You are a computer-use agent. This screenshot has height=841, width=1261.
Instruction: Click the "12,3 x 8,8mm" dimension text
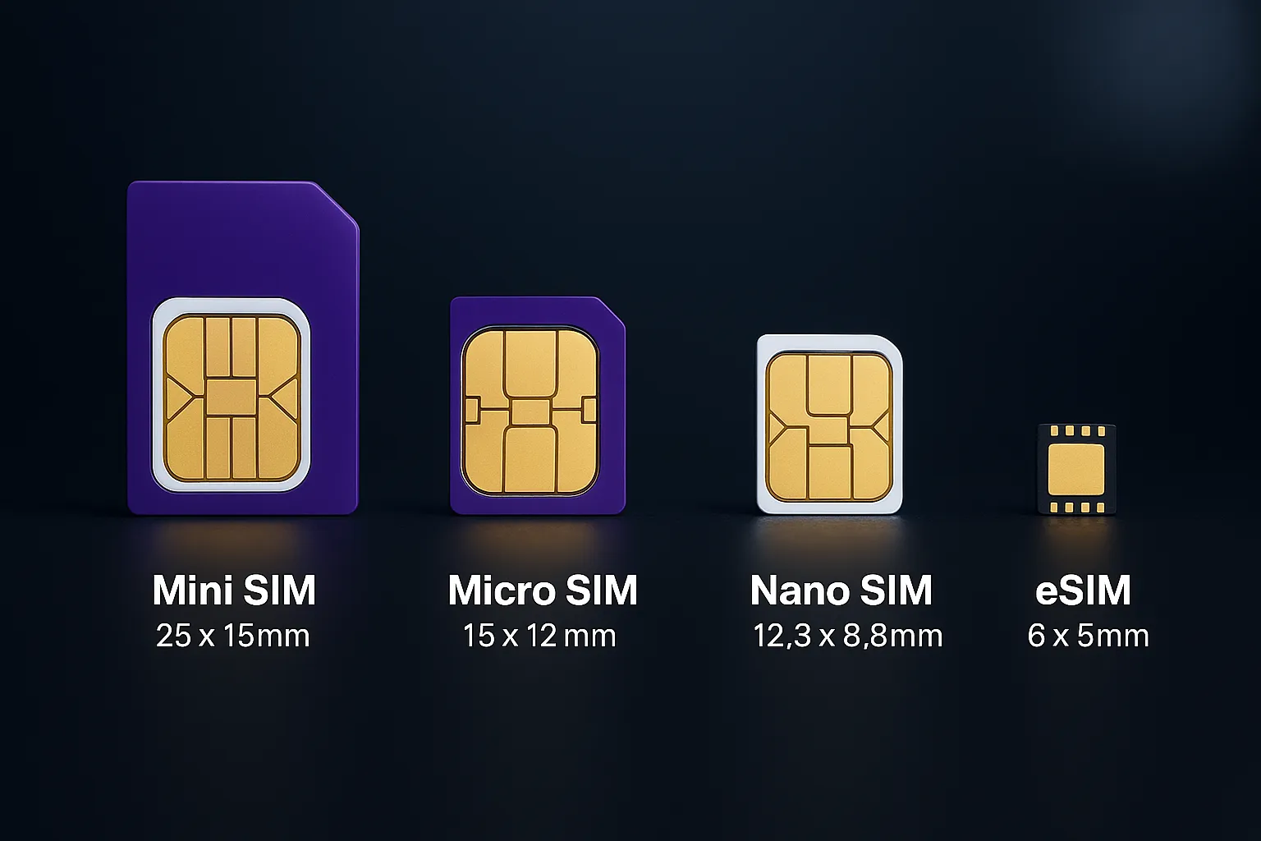tap(848, 636)
